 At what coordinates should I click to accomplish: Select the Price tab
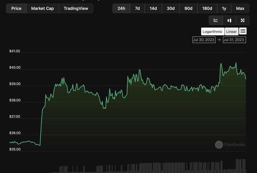(16, 8)
